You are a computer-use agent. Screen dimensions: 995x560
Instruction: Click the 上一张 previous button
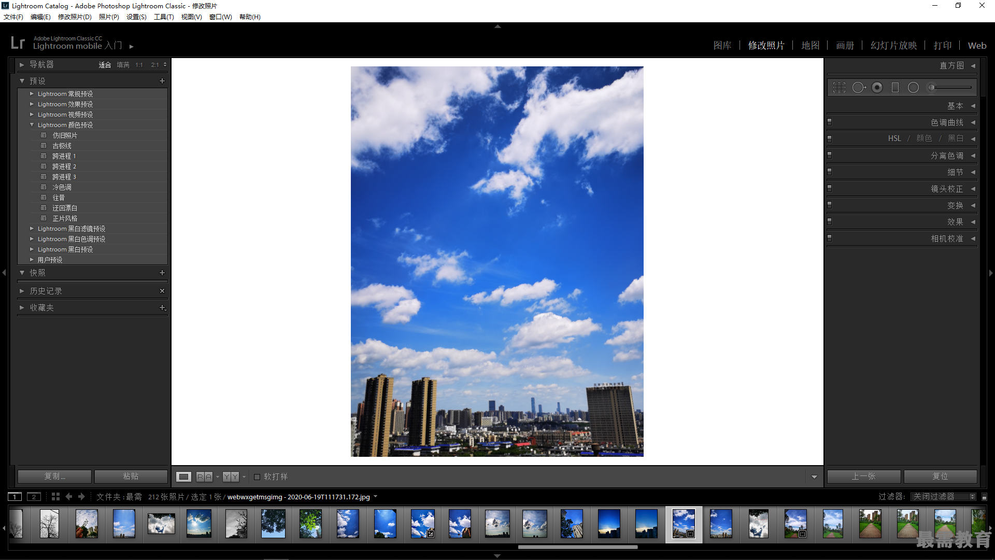click(864, 477)
